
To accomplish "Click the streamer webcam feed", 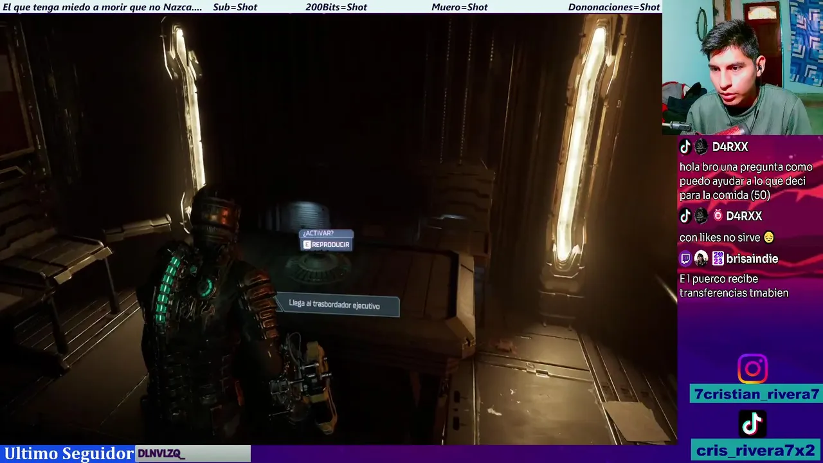I will pyautogui.click(x=743, y=68).
